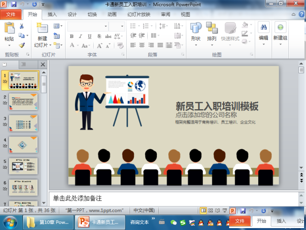Toggle Italic formatting
This screenshot has width=306, height=230.
80,36
